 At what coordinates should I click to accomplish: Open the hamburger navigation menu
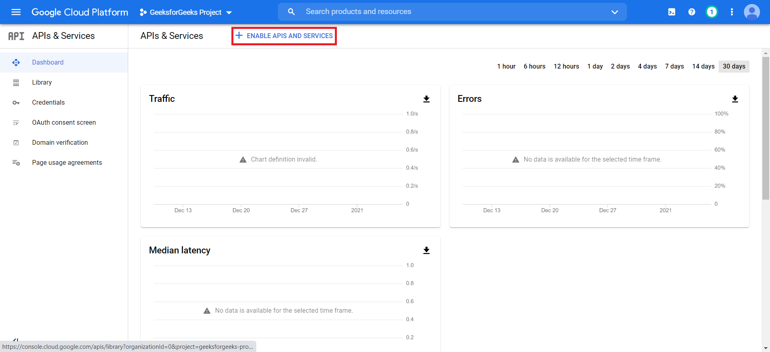(16, 12)
